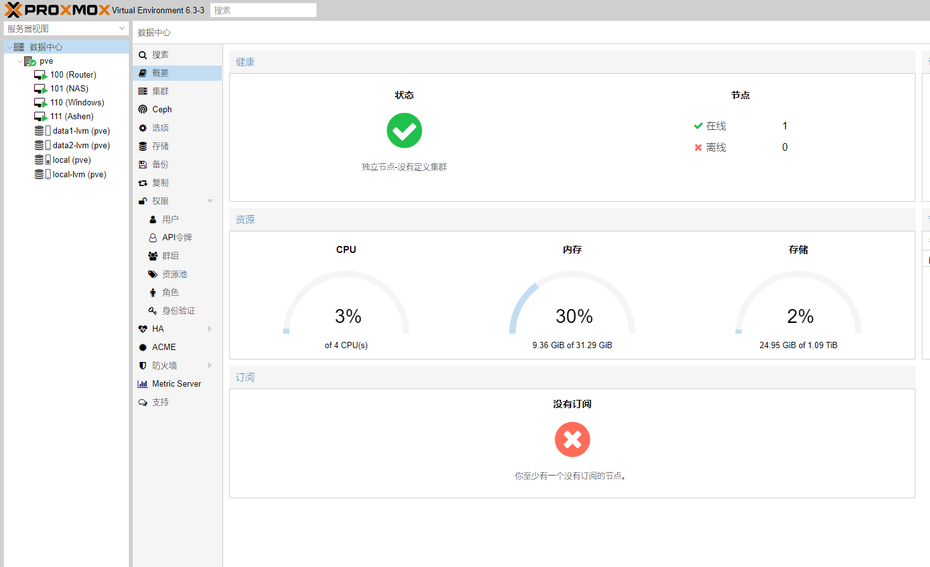Collapse the 权限 submenu arrow
The image size is (930, 567).
point(210,201)
